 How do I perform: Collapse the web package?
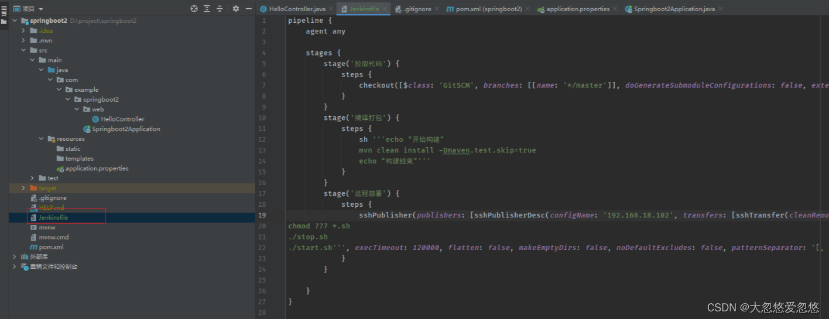(x=76, y=109)
